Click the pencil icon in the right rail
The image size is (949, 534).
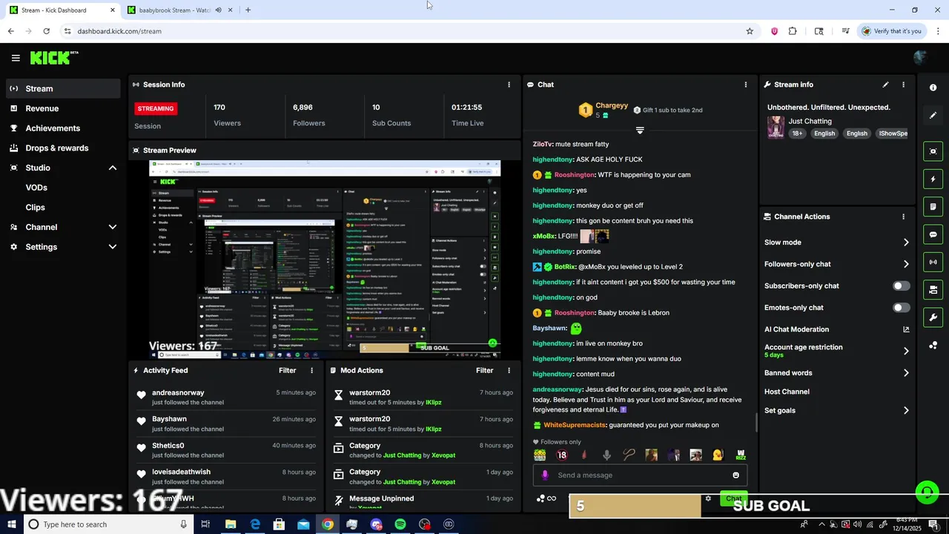click(933, 116)
